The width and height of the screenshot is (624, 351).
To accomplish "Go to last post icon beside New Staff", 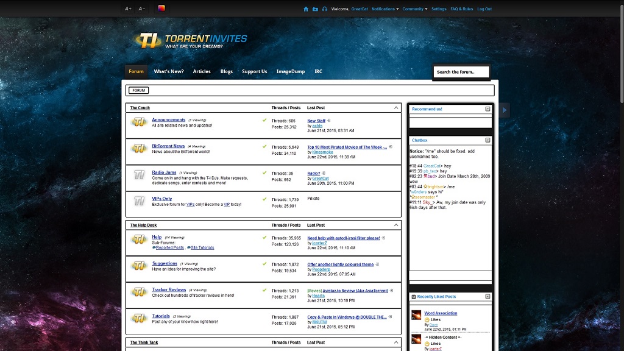I will pos(329,121).
